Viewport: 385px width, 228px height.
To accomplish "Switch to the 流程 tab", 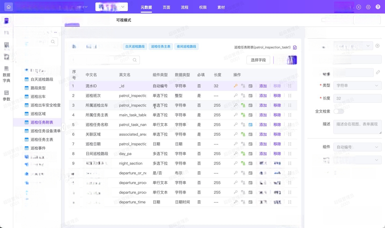I will (x=185, y=8).
